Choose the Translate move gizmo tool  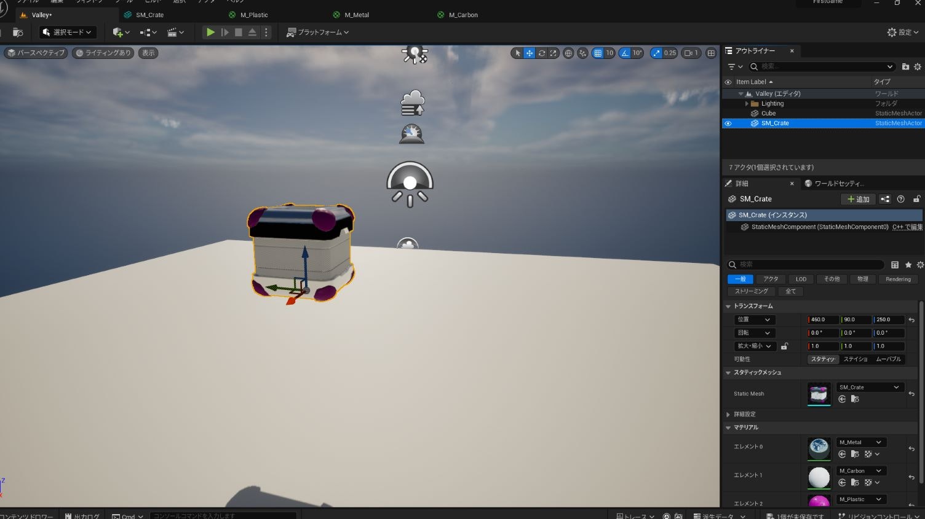530,53
